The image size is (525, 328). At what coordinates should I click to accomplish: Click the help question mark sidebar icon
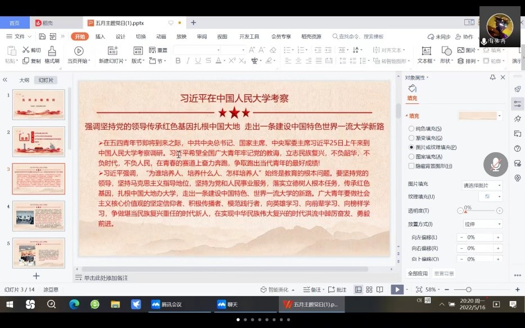517,148
